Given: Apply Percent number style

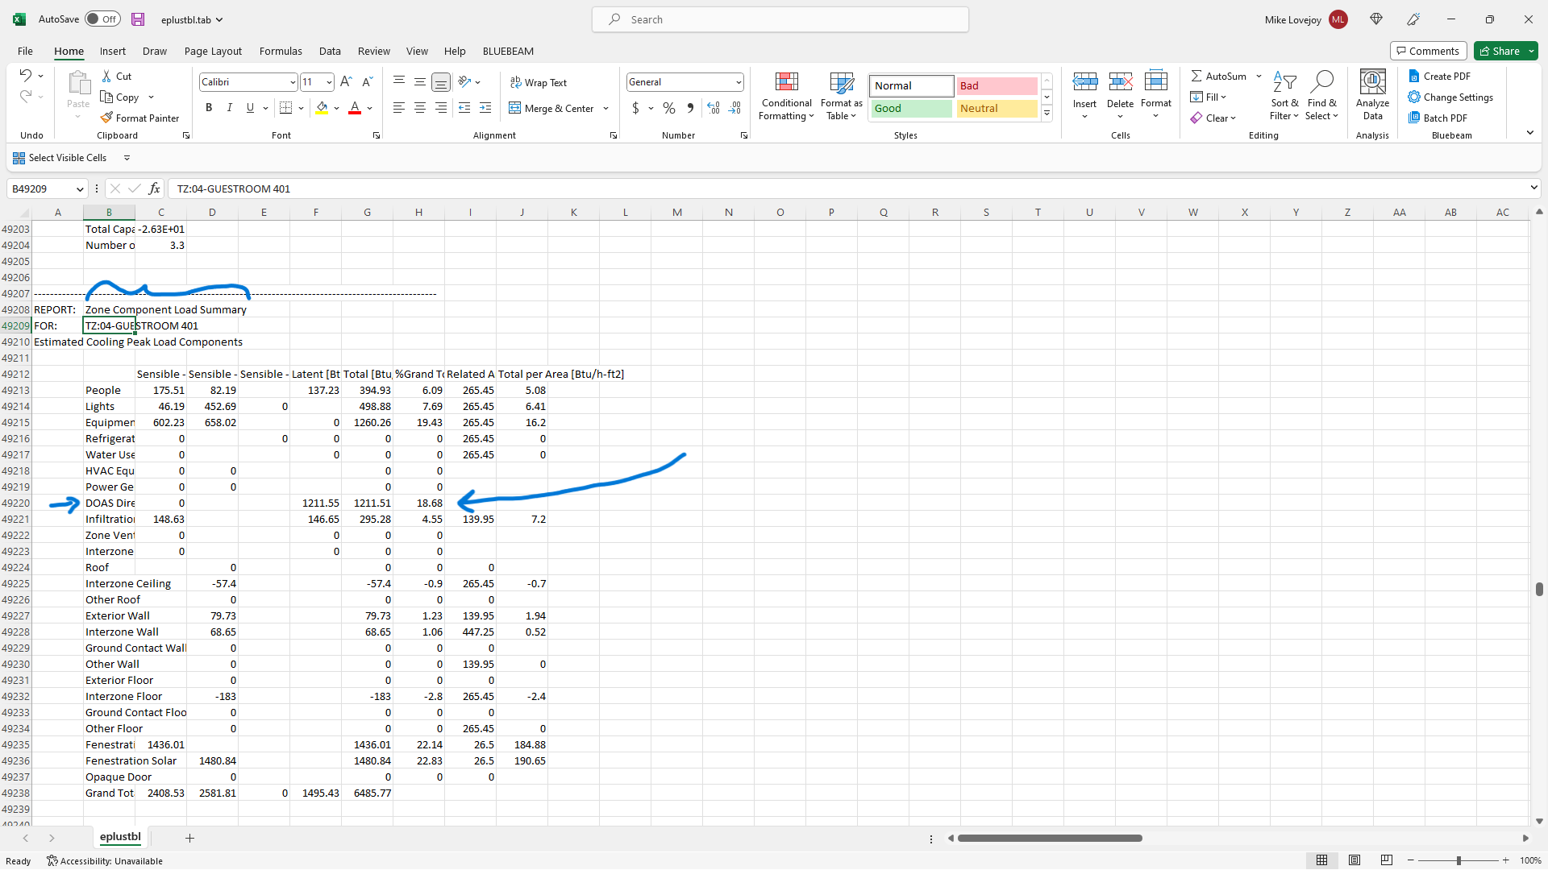Looking at the screenshot, I should click(668, 107).
